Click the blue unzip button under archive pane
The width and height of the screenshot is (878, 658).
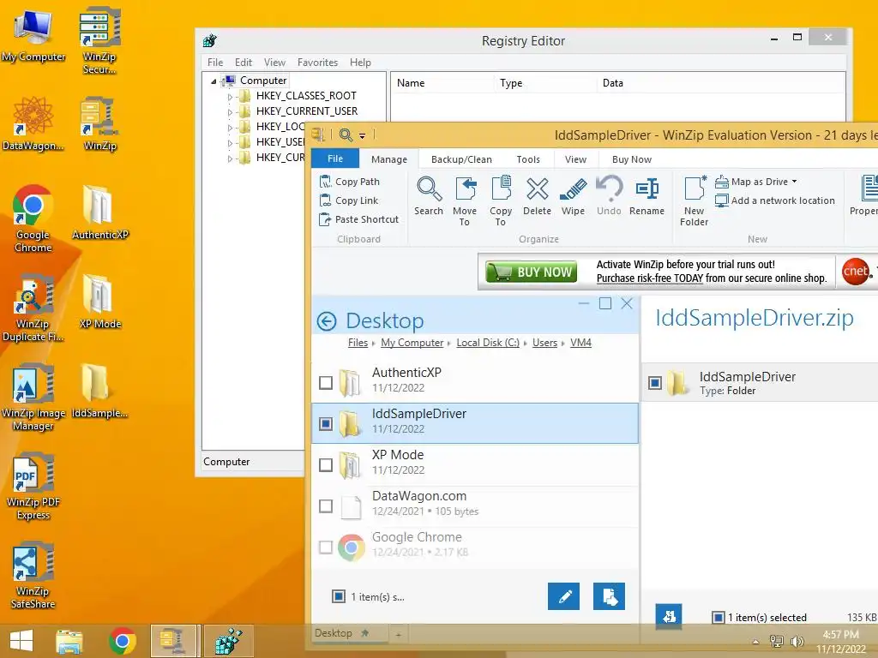tap(669, 617)
